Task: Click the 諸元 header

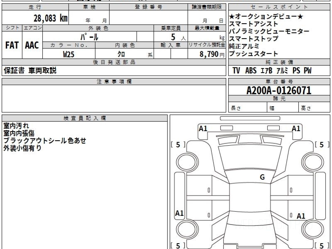Action: point(279,99)
